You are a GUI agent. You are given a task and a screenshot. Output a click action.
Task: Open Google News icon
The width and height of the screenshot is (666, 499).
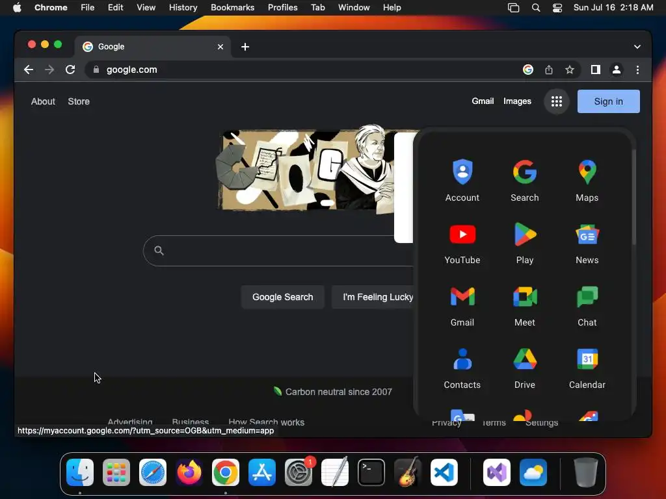coord(587,243)
